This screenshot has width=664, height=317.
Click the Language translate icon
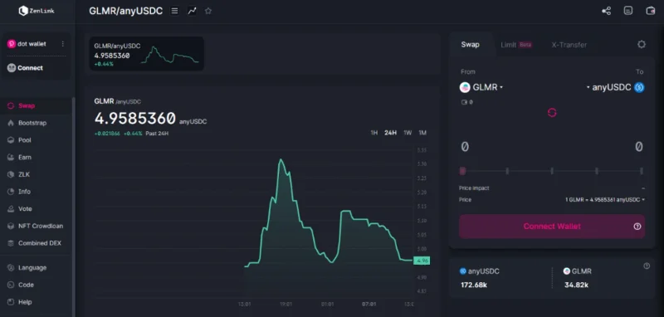11,268
